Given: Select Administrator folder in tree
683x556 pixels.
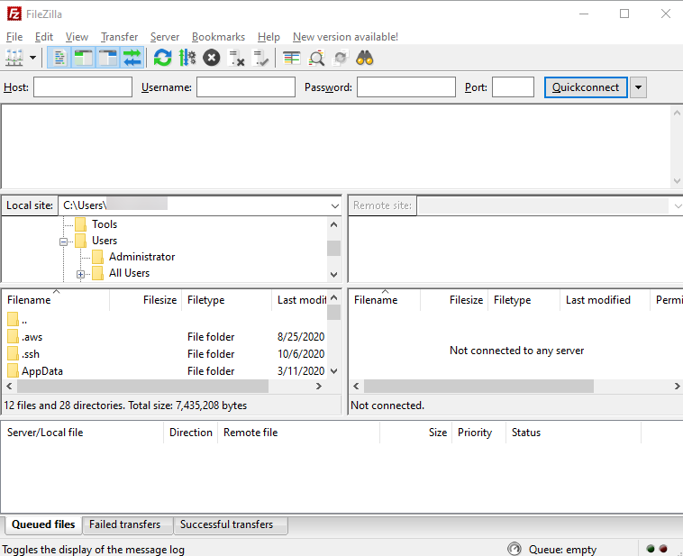Looking at the screenshot, I should click(141, 257).
